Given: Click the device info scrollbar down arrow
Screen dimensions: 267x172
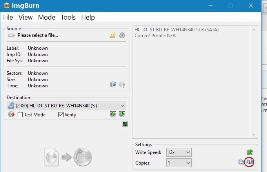Looking at the screenshot, I should tap(254, 134).
